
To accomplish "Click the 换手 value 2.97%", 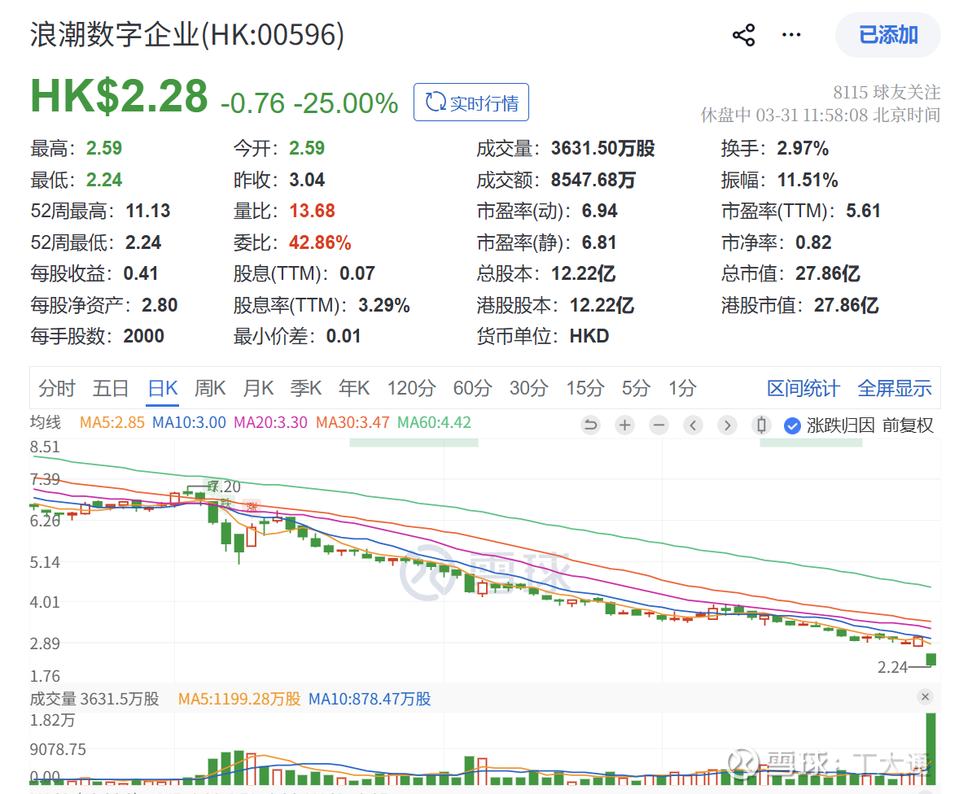I will click(803, 148).
